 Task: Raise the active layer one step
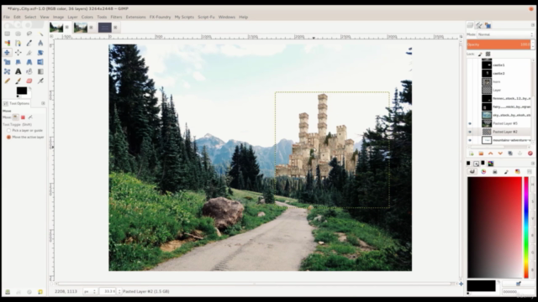tap(491, 154)
